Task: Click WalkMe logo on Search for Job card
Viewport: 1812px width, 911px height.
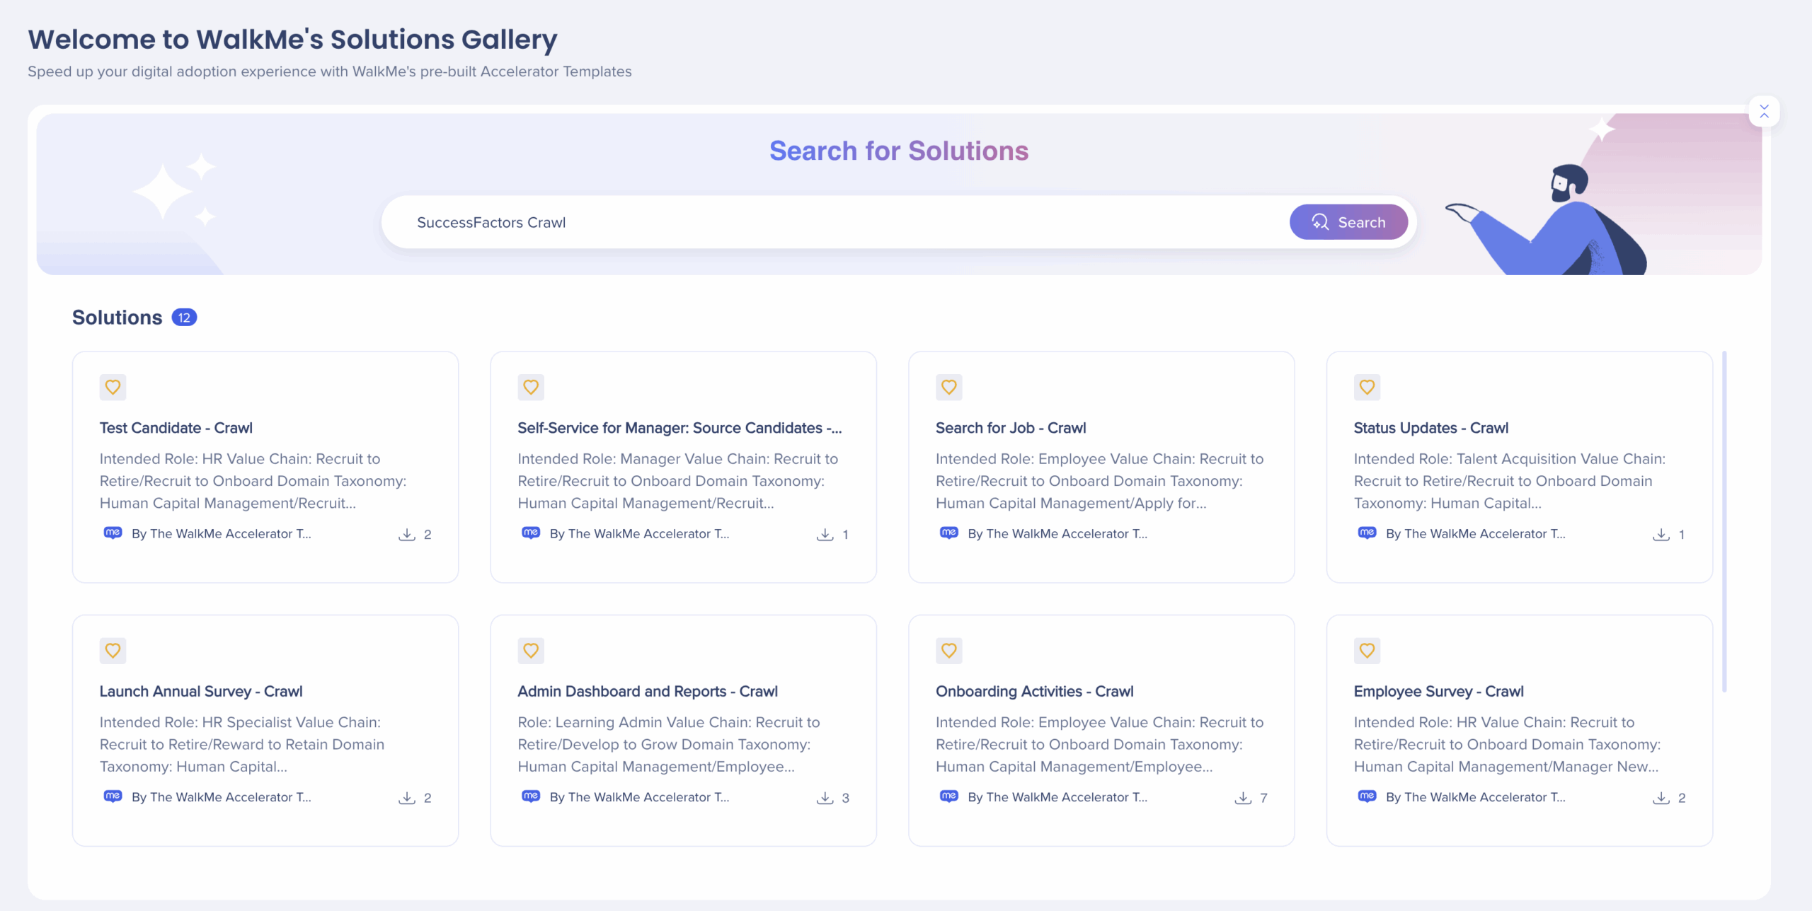Action: click(x=948, y=533)
